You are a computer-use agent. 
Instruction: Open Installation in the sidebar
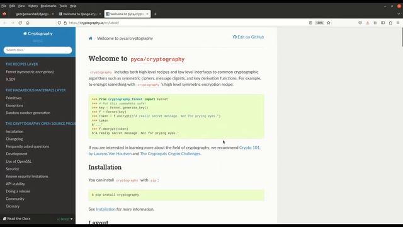click(x=14, y=131)
